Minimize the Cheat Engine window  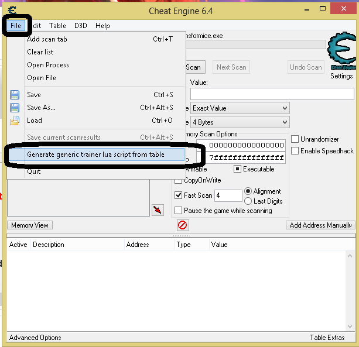[x=307, y=10]
